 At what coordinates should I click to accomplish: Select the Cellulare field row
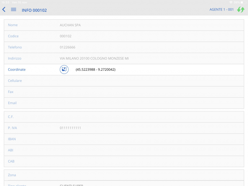[124, 81]
